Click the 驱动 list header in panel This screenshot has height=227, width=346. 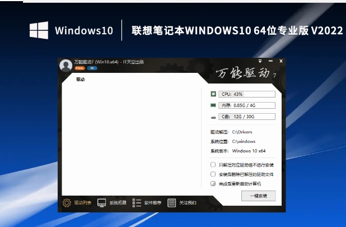tap(81, 79)
